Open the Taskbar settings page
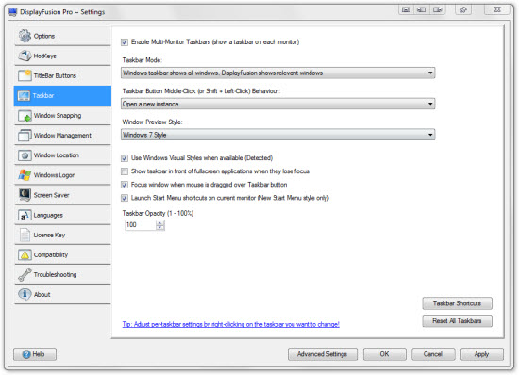519x375 pixels. [x=62, y=96]
